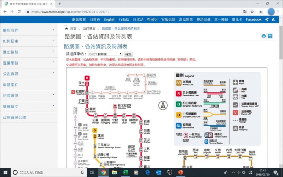Click the page vertical scrollbar
Viewport: 283px width, 177px height.
pos(281,88)
